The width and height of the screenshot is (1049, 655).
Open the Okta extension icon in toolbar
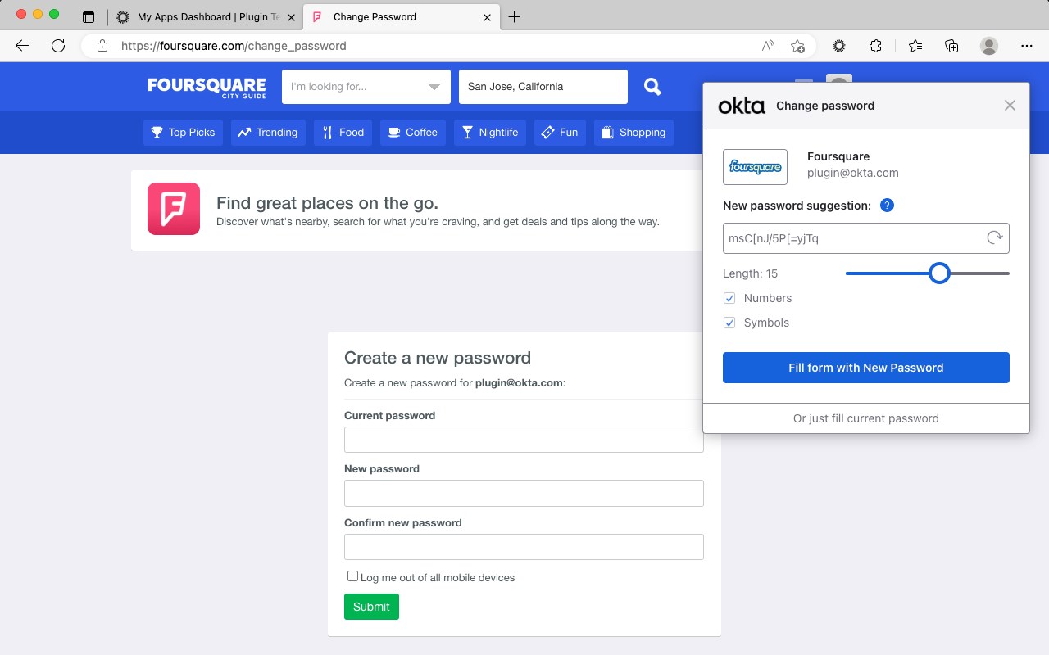point(839,46)
